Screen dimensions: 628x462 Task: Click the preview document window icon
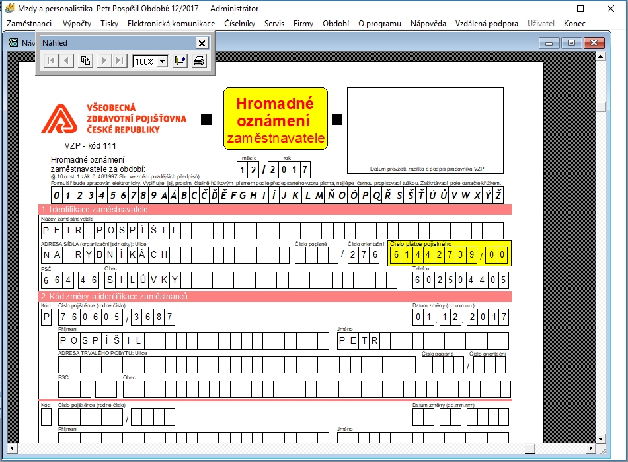pos(14,43)
